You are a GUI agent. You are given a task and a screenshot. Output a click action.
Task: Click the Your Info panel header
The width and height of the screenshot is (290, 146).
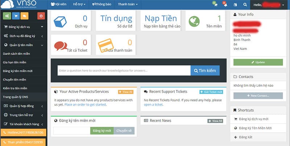tap(258, 14)
